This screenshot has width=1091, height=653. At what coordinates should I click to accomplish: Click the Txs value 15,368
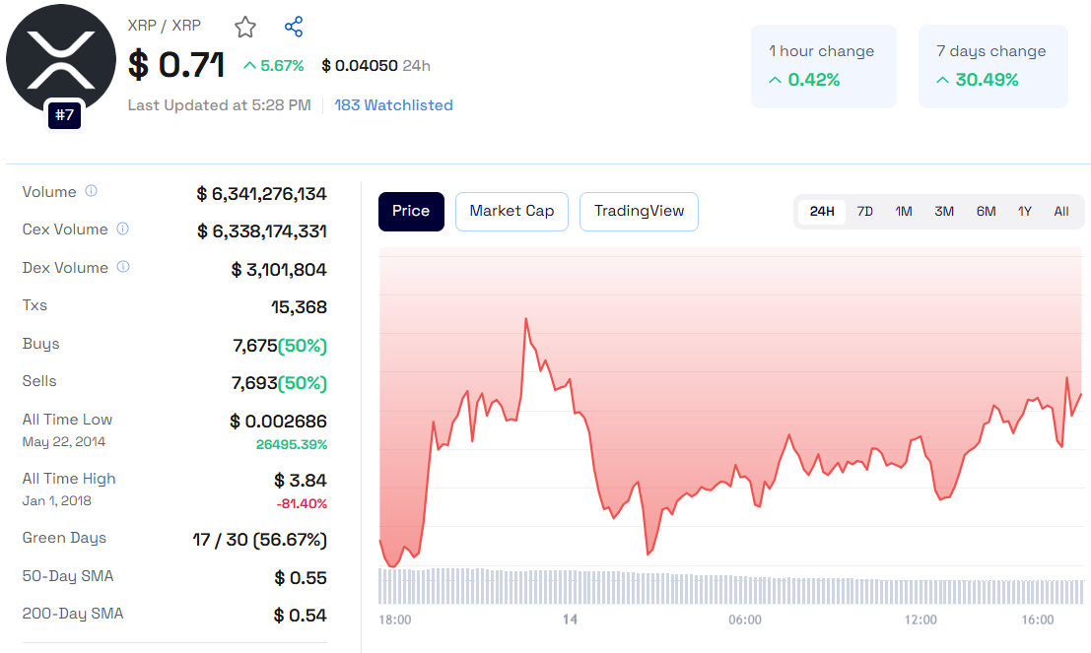tap(299, 306)
